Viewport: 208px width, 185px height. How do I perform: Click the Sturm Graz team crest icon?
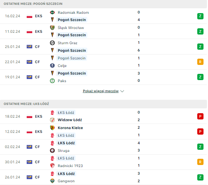pyautogui.click(x=52, y=43)
